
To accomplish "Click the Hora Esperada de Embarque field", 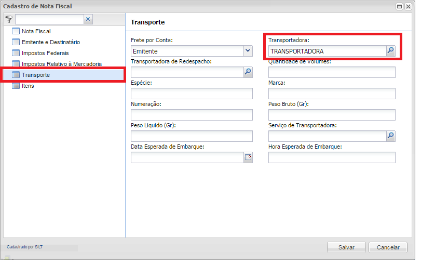I will tap(332, 157).
